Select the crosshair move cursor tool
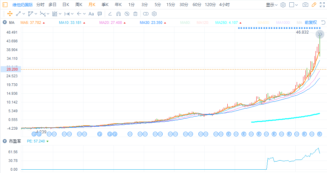327x173 pixels. (x=9, y=14)
